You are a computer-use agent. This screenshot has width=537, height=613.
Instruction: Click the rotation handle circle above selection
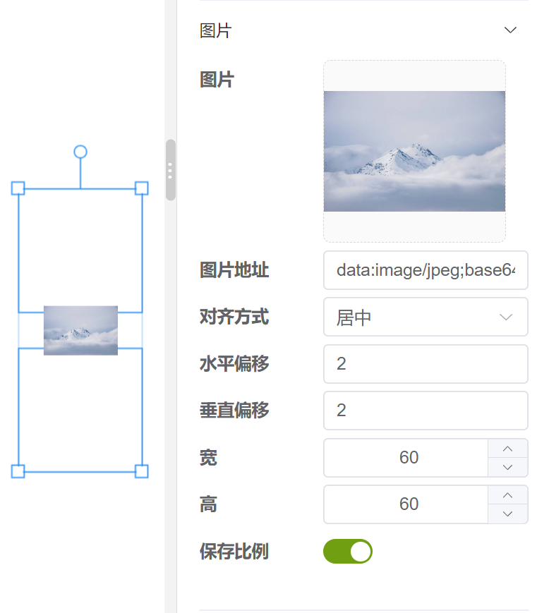[x=80, y=152]
